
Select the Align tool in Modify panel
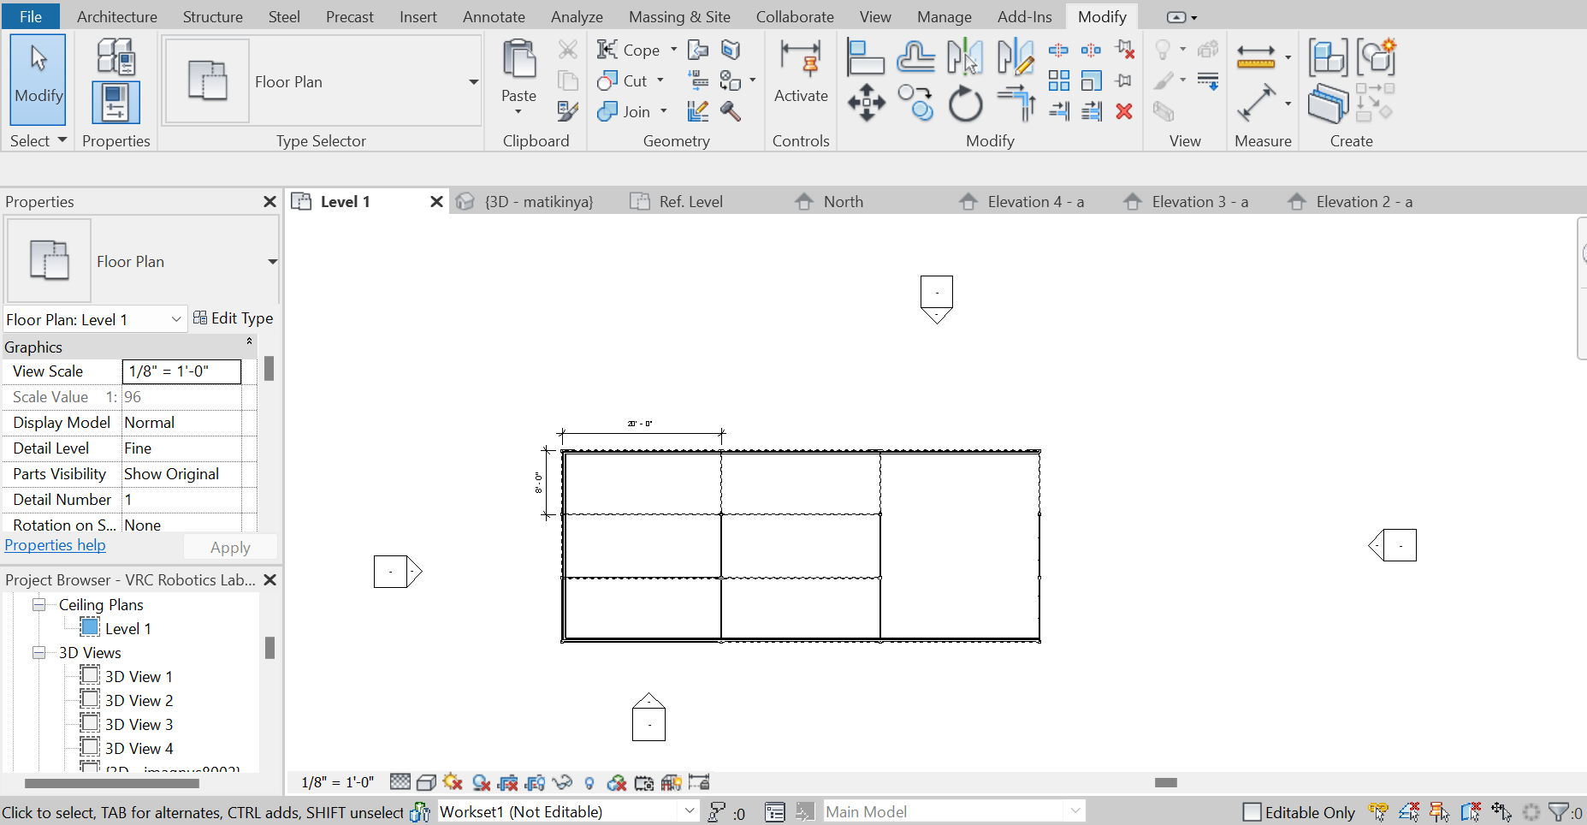pyautogui.click(x=865, y=57)
